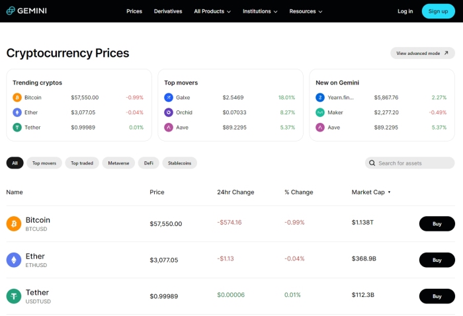
Task: Open the Institutions dropdown menu
Action: (260, 11)
